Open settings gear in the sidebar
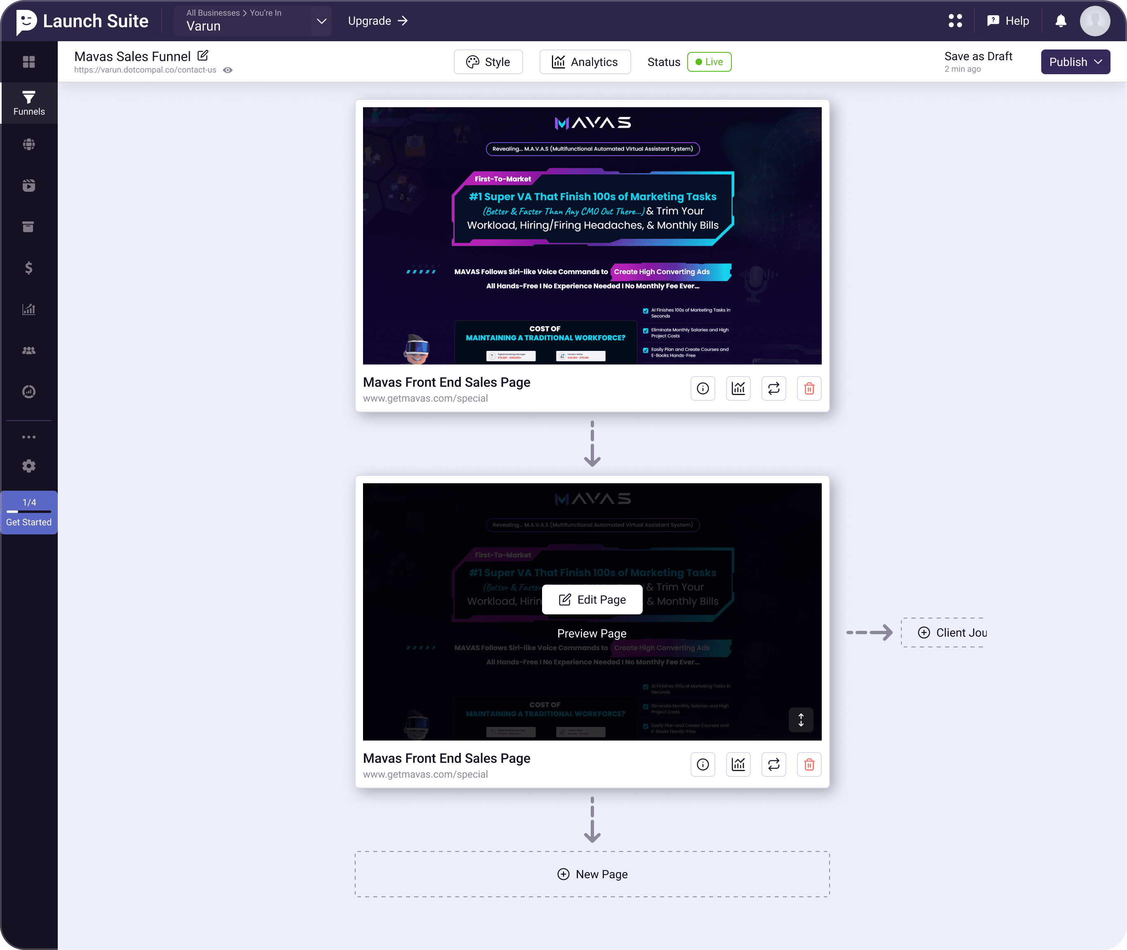 click(29, 466)
